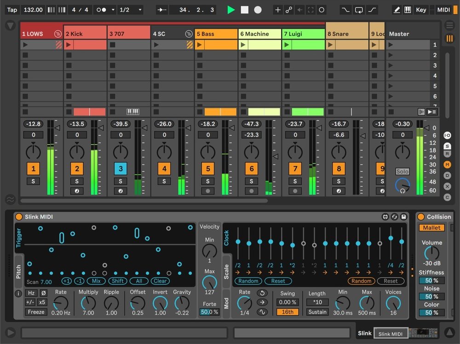Image resolution: width=460 pixels, height=344 pixels.
Task: Toggle the Draw Mode pencil icon
Action: [x=397, y=10]
